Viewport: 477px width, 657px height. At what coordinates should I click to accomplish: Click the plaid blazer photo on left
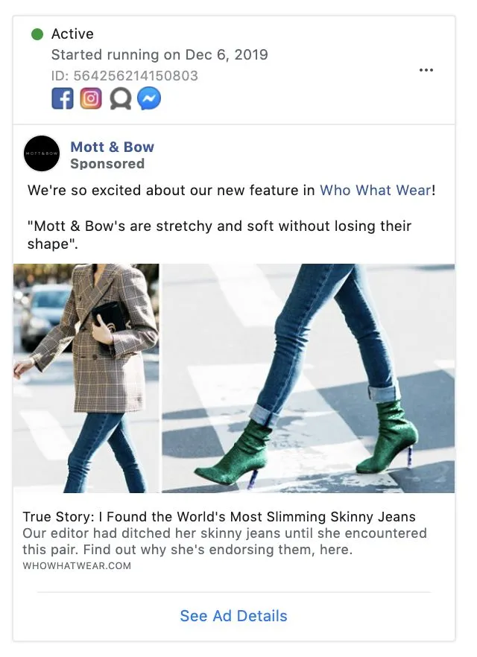pos(86,378)
